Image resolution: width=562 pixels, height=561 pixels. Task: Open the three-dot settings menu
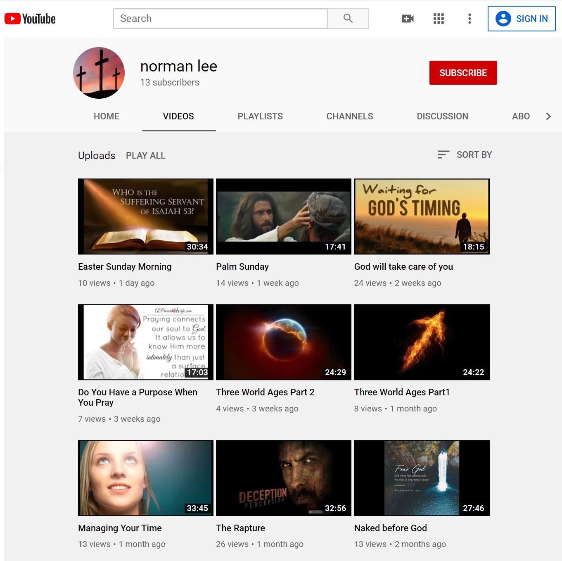470,19
